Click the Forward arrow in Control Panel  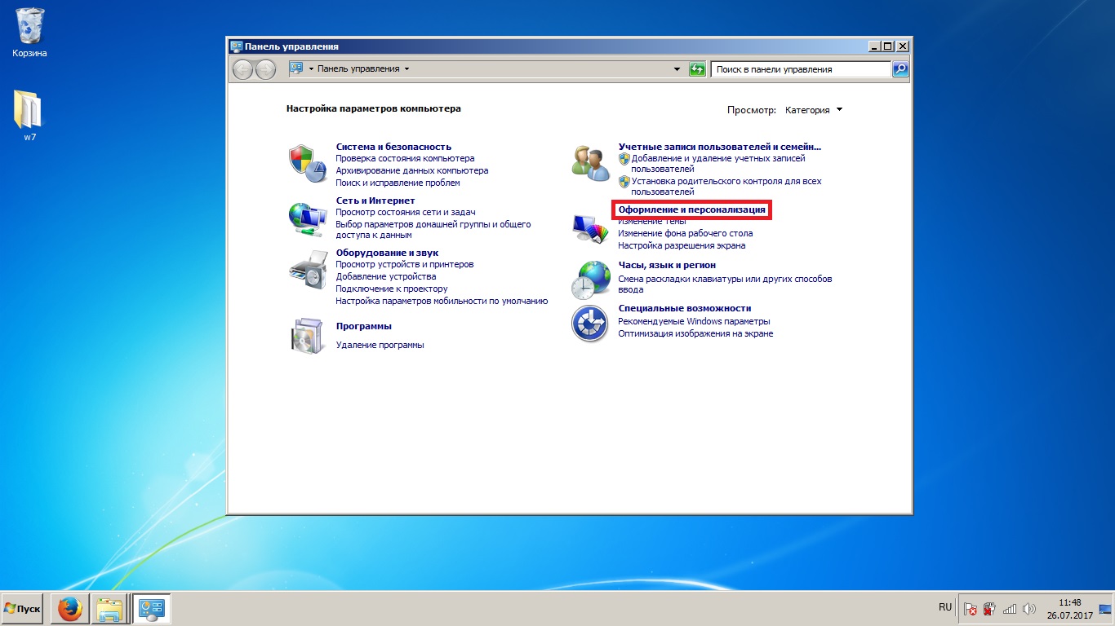[266, 69]
